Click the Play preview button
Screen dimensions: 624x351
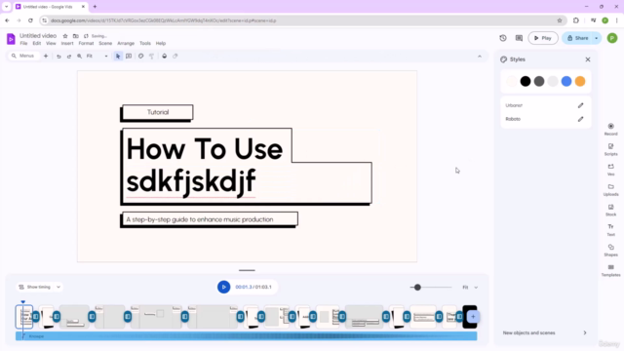[543, 38]
